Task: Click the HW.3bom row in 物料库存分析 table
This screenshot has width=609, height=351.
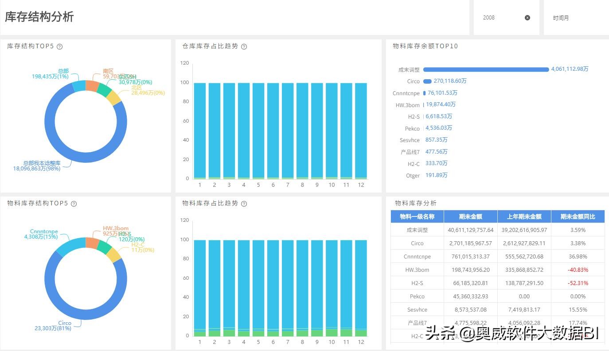Action: tap(417, 270)
